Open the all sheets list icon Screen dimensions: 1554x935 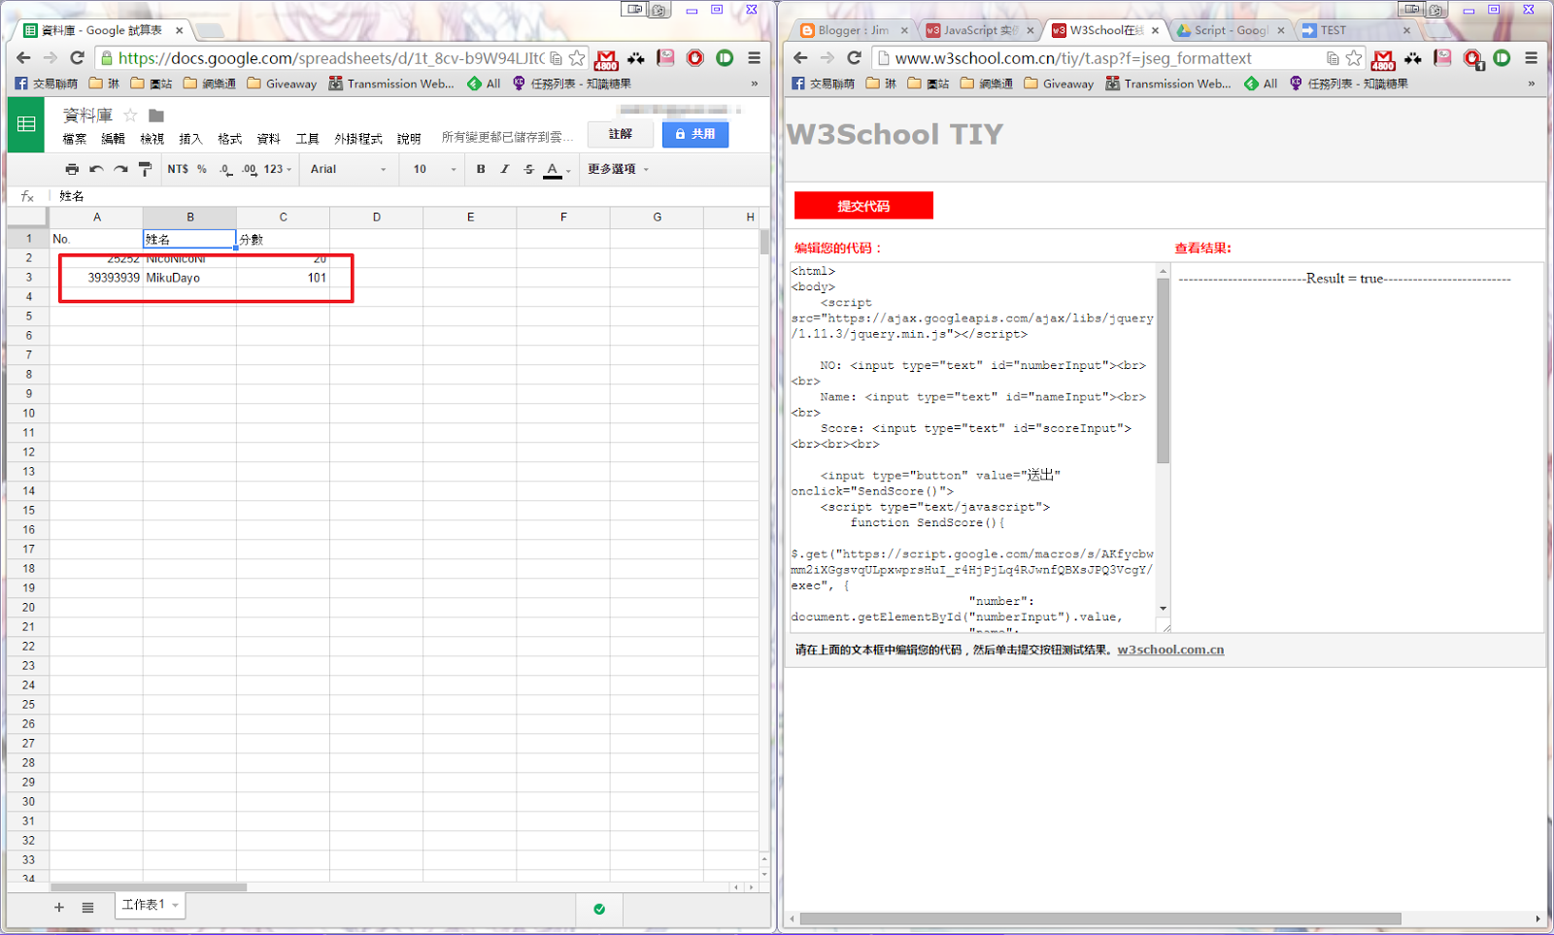click(x=87, y=907)
